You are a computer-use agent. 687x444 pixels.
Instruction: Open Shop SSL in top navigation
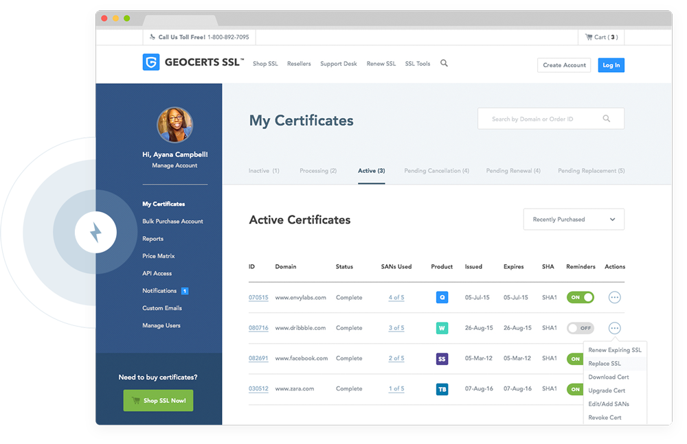click(x=265, y=64)
